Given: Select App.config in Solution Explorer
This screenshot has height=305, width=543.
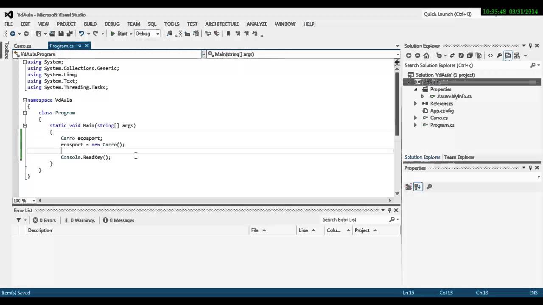Looking at the screenshot, I should click(442, 111).
